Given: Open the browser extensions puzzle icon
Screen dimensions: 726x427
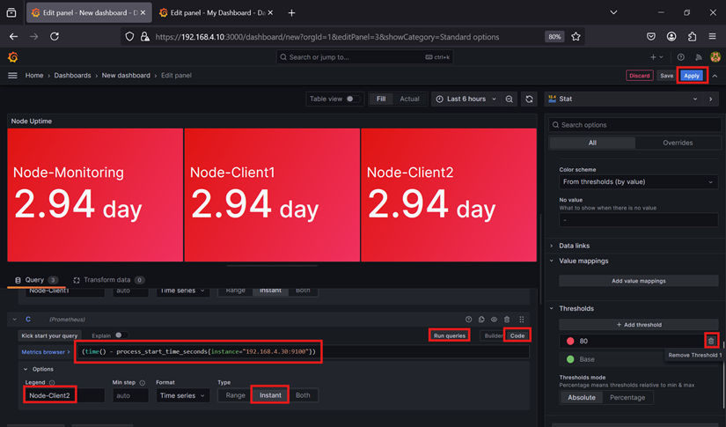Looking at the screenshot, I should [x=692, y=37].
